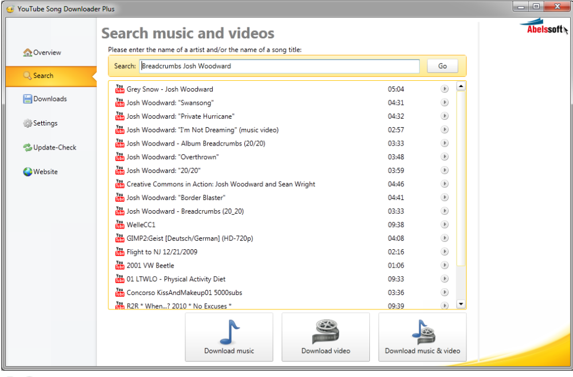
Task: Select "Concorso KissAndMakeup01 5000subs" result
Action: 282,292
